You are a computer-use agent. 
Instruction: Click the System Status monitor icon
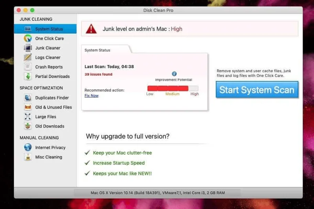click(28, 29)
